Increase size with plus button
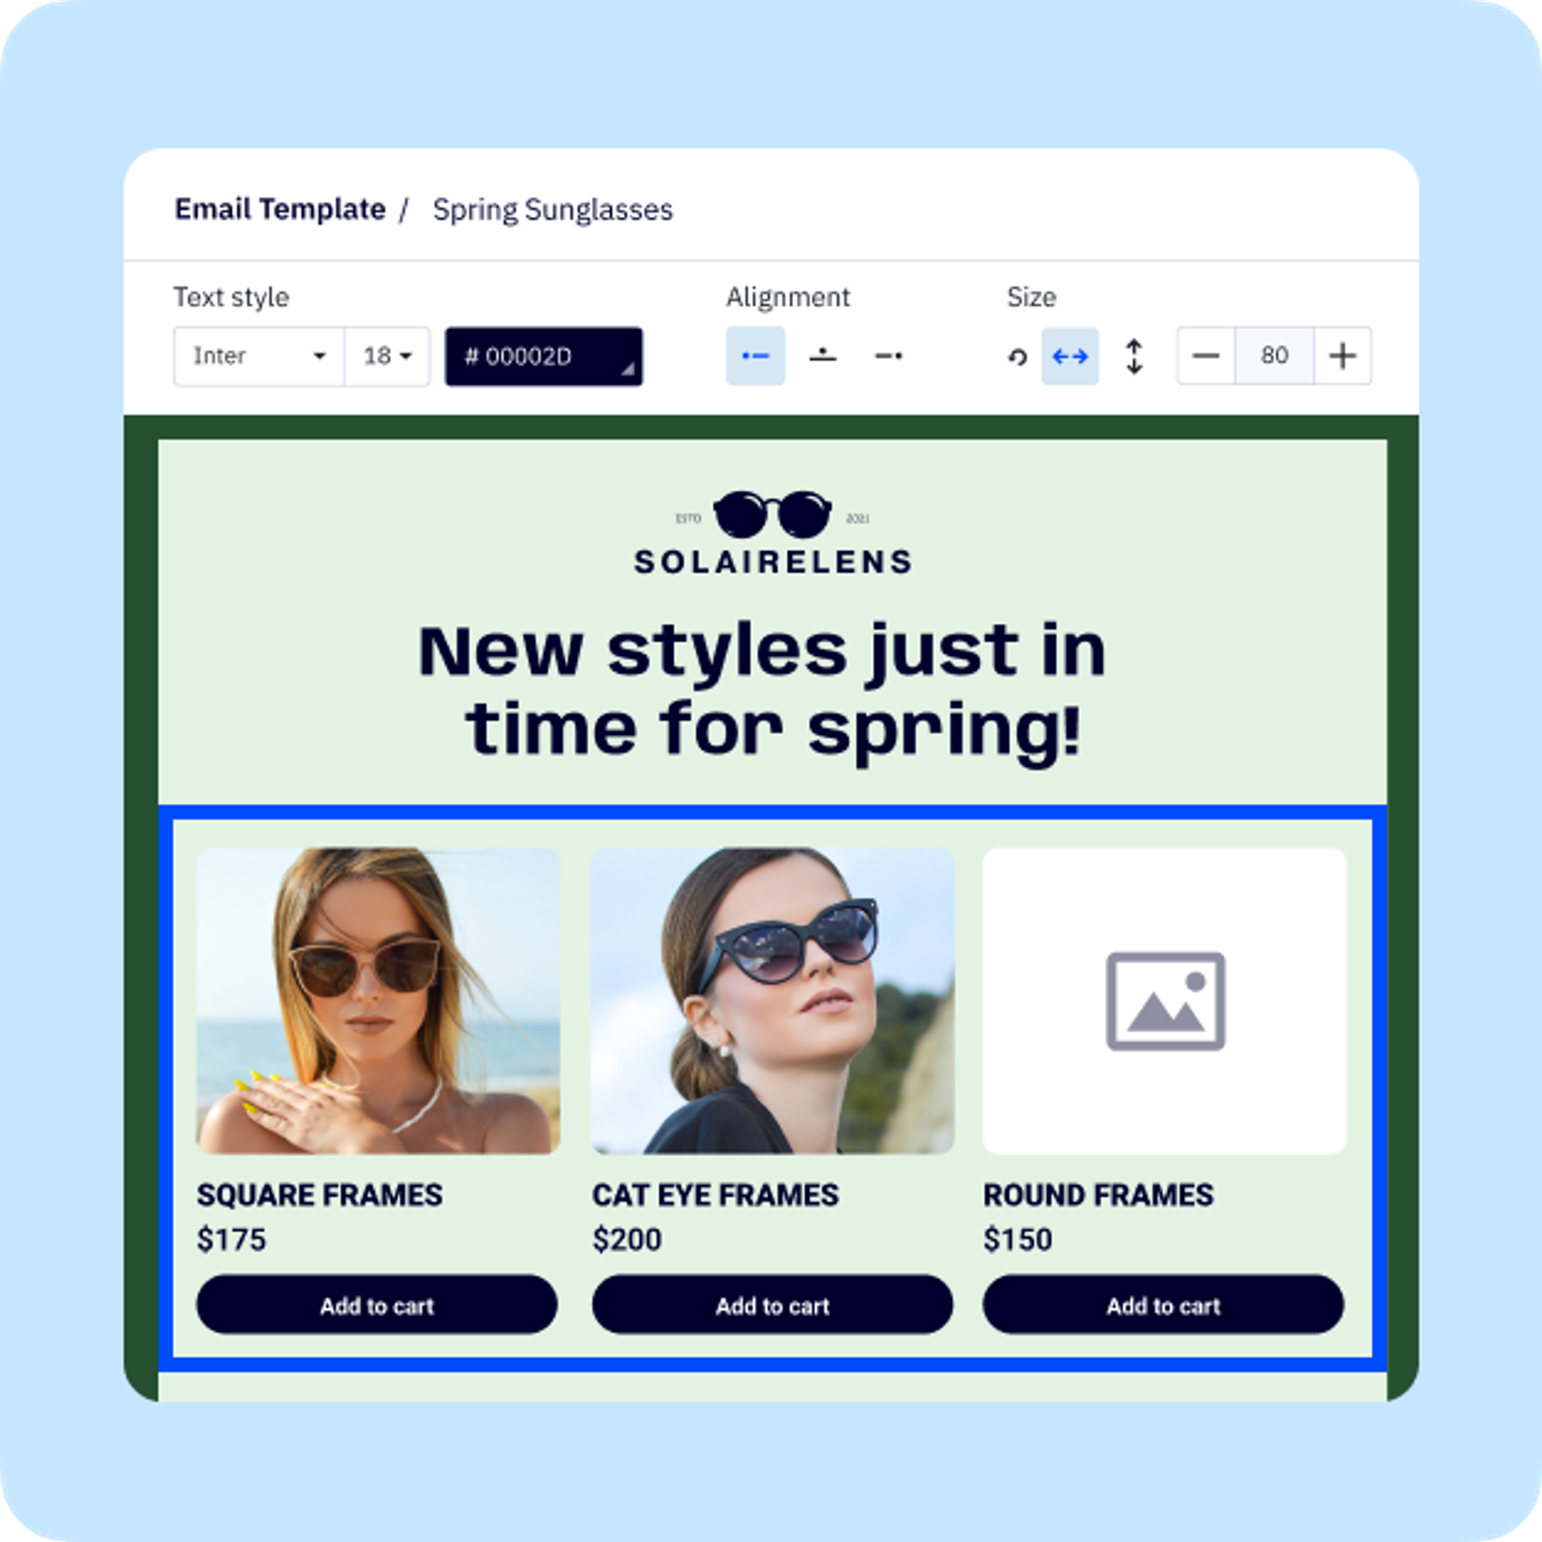Screen dimensions: 1542x1542 click(x=1343, y=356)
